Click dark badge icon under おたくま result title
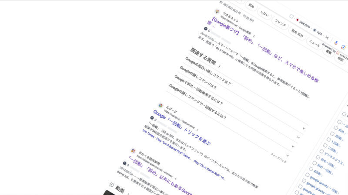Screen dimensions: 348x195 point(125,163)
